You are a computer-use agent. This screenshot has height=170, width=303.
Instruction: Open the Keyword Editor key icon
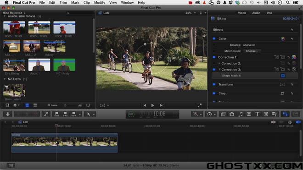pos(46,114)
